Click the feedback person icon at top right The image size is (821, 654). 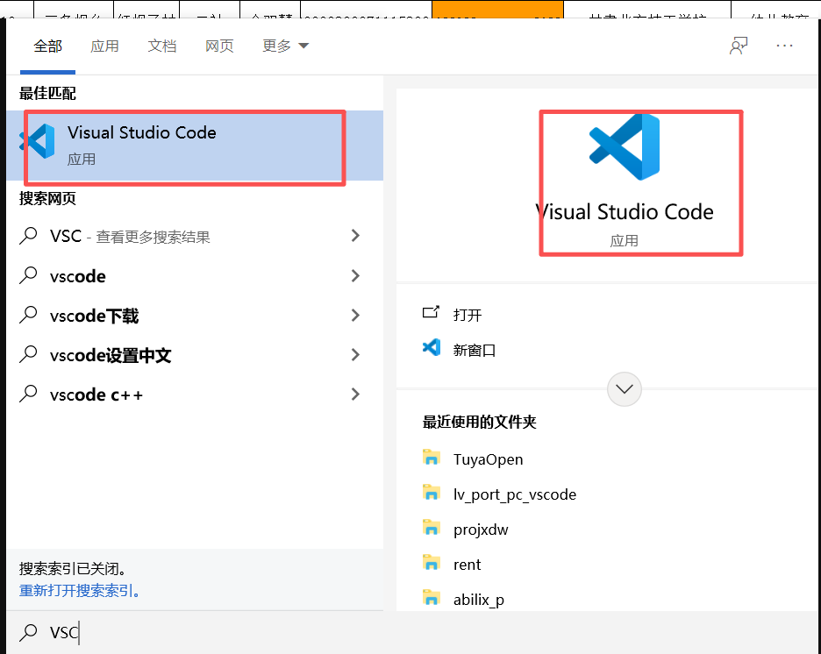tap(739, 46)
